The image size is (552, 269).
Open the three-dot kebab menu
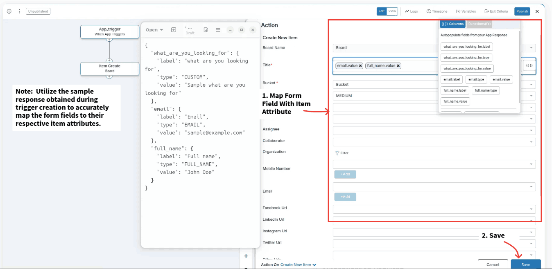19,11
